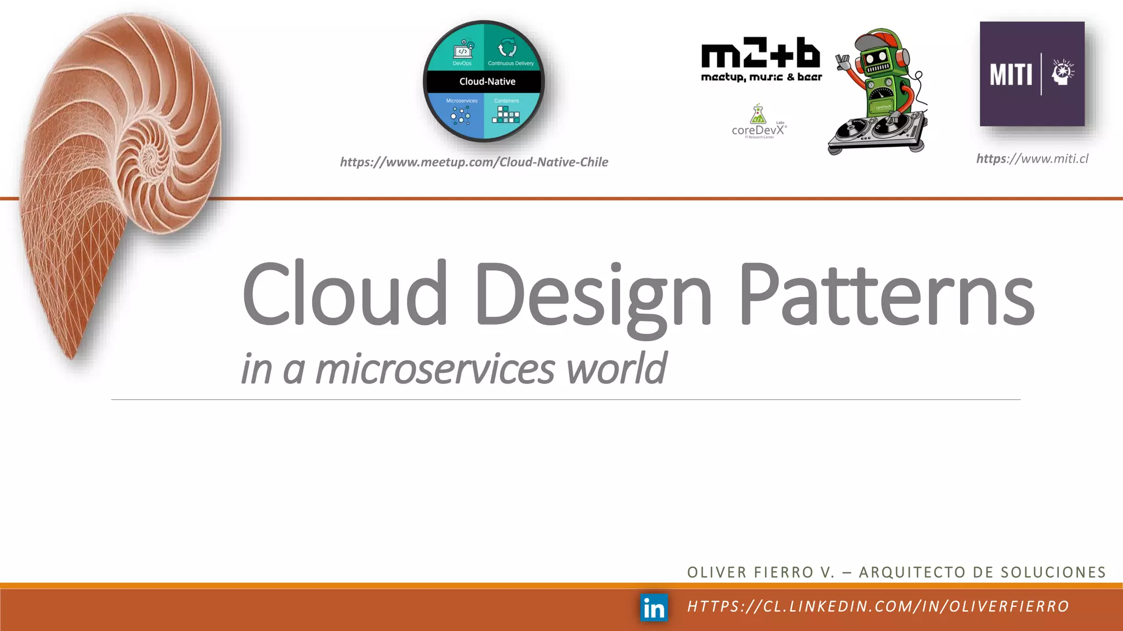Click the LinkedIn logo icon
1123x631 pixels.
coord(654,607)
